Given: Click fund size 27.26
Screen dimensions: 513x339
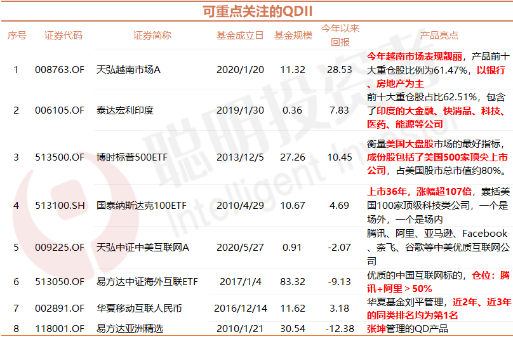Looking at the screenshot, I should tap(293, 157).
